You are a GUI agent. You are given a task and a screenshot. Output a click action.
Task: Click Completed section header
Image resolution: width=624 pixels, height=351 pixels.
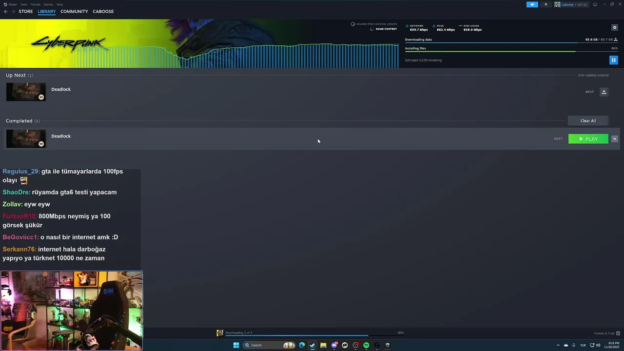(23, 120)
